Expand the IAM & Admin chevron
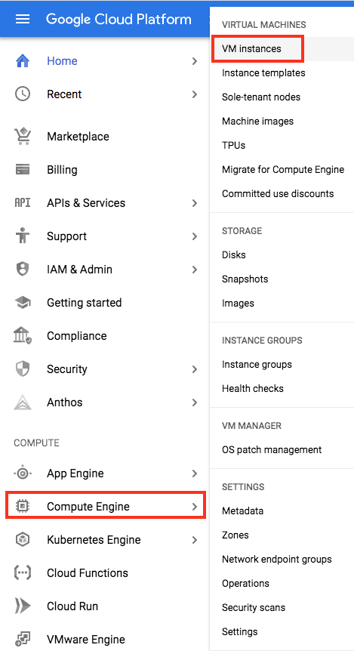 (194, 269)
